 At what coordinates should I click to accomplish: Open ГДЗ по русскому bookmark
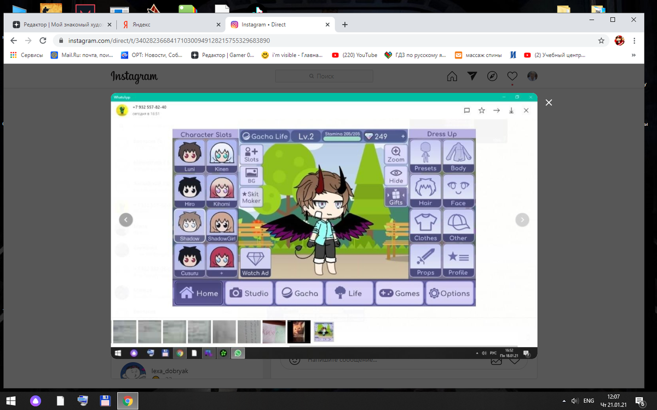coord(415,55)
